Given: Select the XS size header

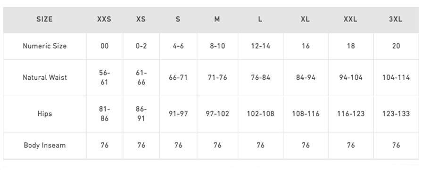Looking at the screenshot, I should pos(141,19).
